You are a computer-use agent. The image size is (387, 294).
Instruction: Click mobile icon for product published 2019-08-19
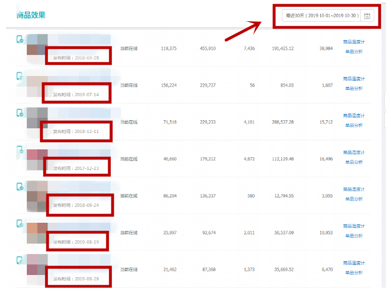20,223
